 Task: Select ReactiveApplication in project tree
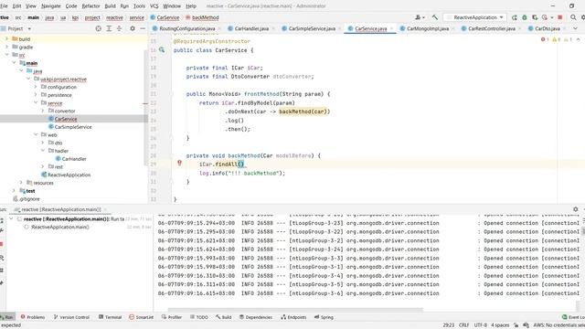(x=69, y=175)
